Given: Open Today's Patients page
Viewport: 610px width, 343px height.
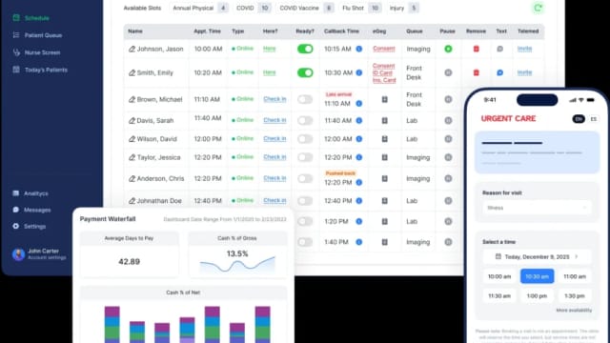Looking at the screenshot, I should pos(40,70).
